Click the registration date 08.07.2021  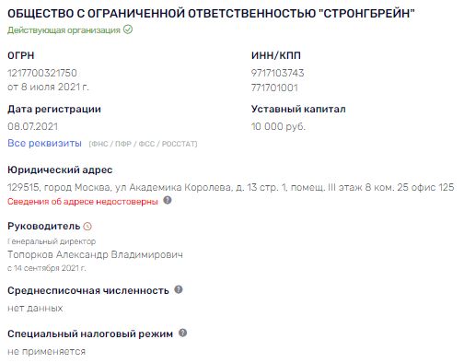pos(32,126)
